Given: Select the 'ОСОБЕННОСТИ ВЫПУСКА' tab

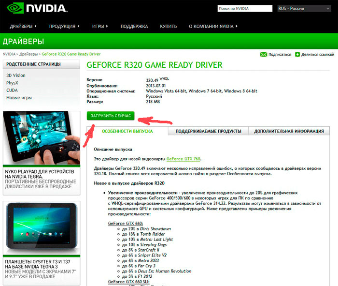Looking at the screenshot, I should [127, 131].
